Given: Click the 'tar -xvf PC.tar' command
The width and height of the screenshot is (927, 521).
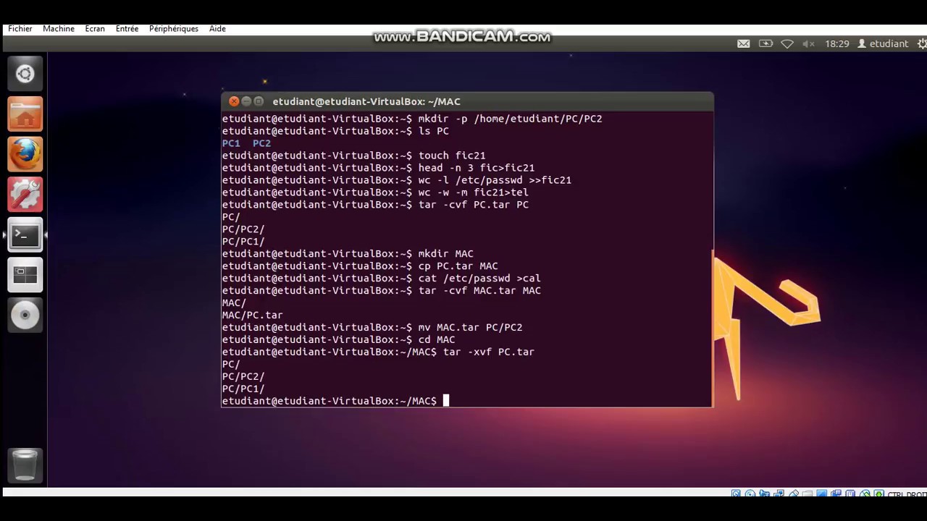Looking at the screenshot, I should [x=489, y=352].
